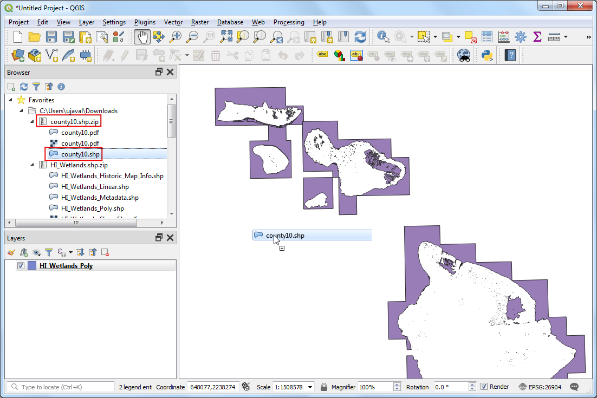Click the Zoom Full extent icon
Screen dimensions: 597x398
pos(226,37)
